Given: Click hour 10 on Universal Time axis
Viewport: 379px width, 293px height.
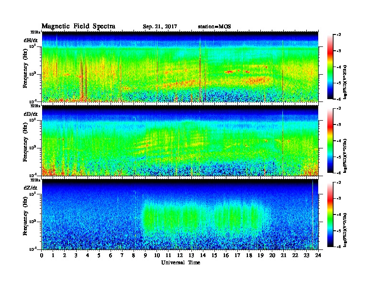Looking at the screenshot, I should tap(157, 255).
